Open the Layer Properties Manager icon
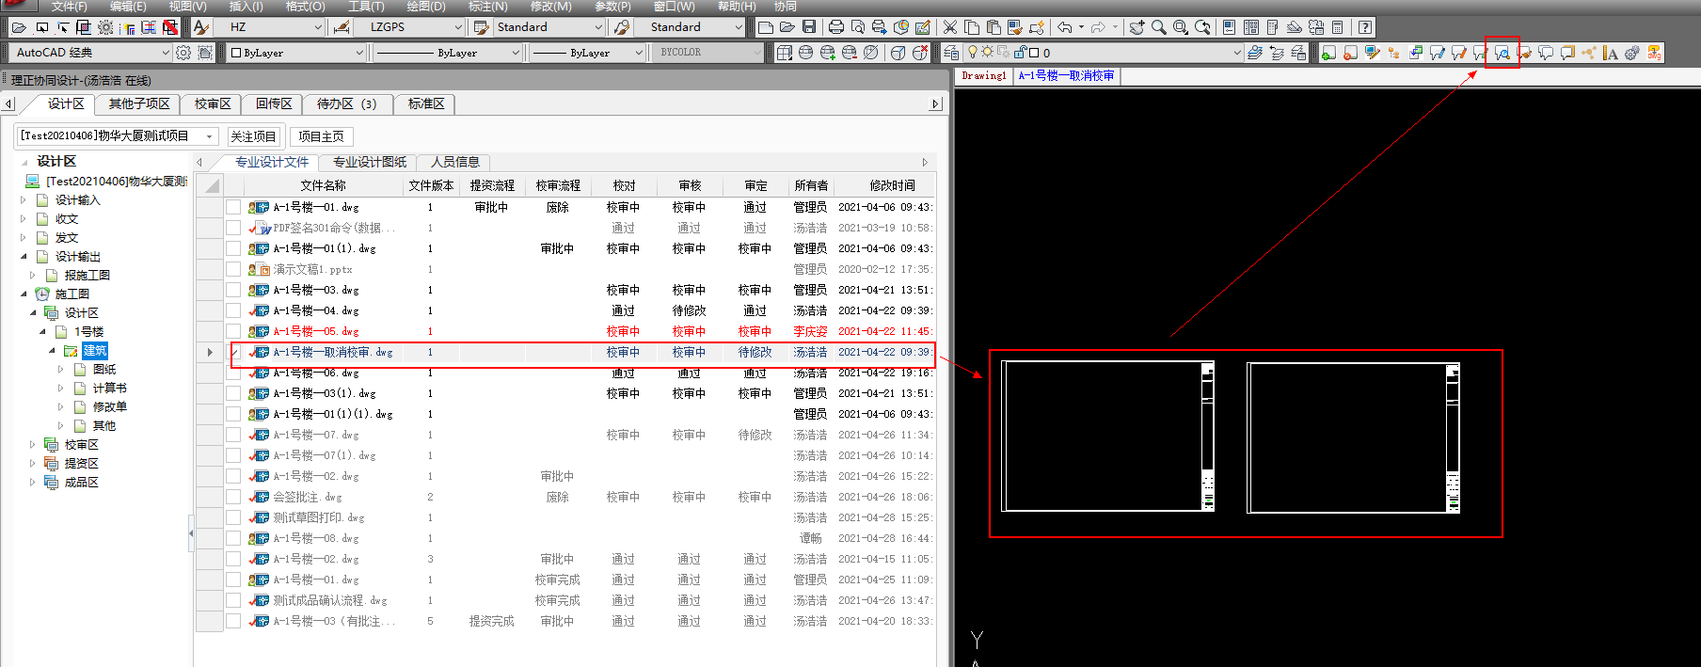 click(951, 53)
